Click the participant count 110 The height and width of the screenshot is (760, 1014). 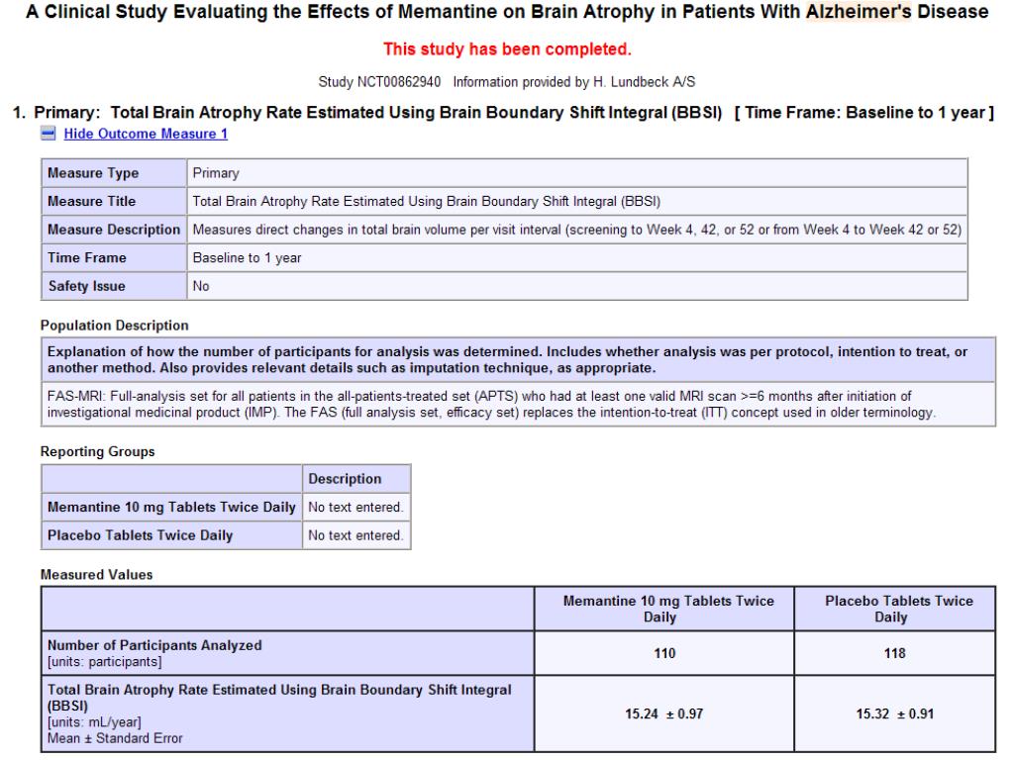[x=664, y=653]
